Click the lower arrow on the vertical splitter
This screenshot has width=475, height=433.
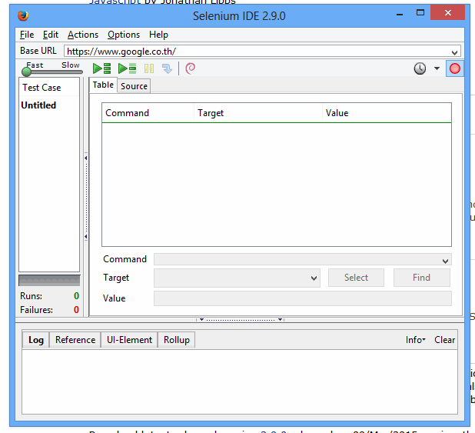86,237
